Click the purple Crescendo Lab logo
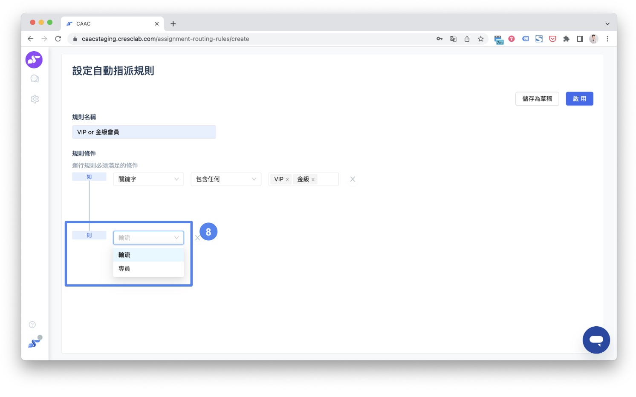 [34, 60]
